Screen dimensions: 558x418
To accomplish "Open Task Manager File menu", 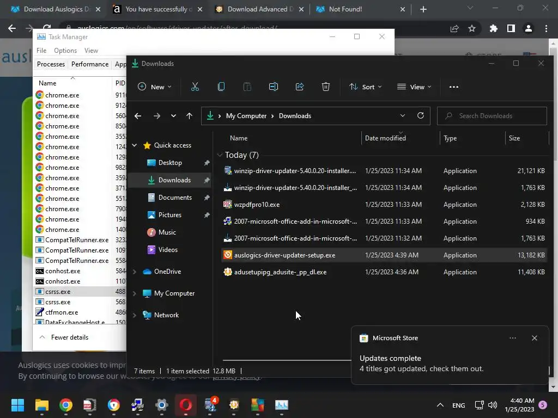I will coord(41,51).
